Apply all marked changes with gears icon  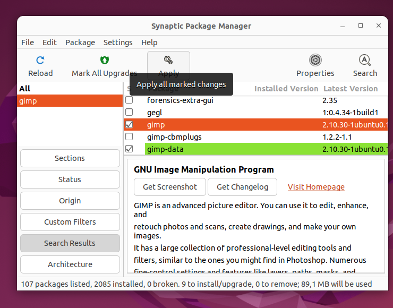(x=168, y=60)
